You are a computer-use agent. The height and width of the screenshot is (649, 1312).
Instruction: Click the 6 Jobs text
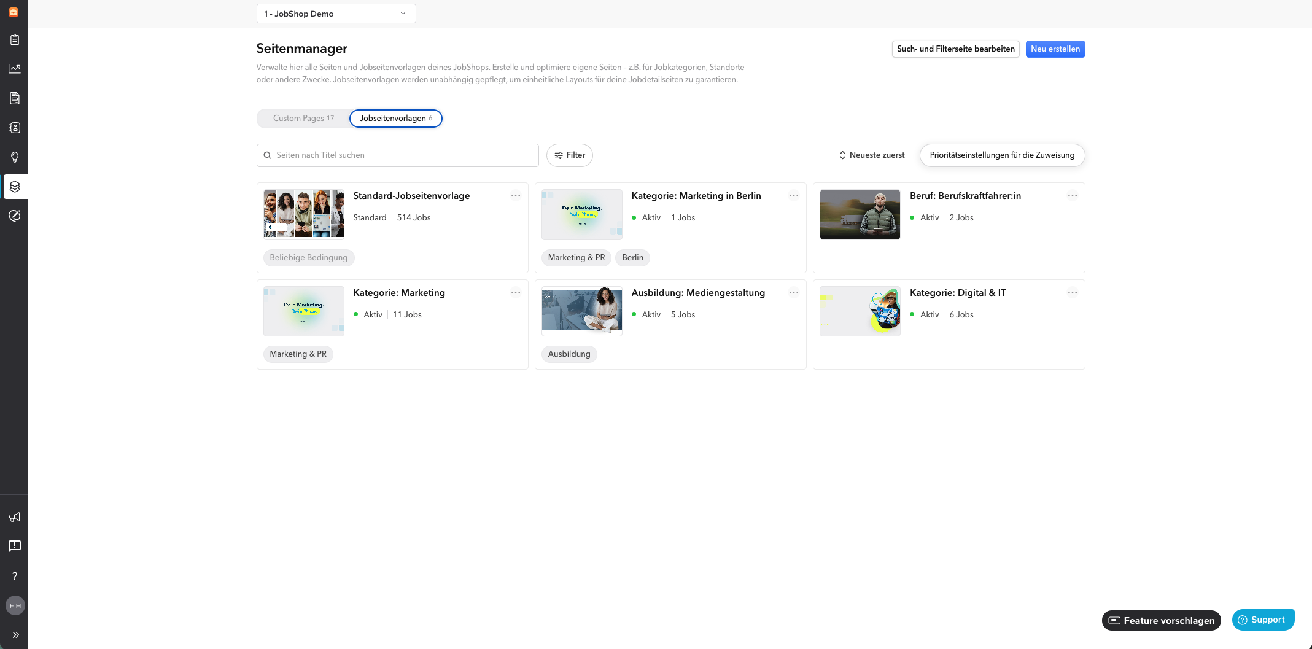[961, 315]
